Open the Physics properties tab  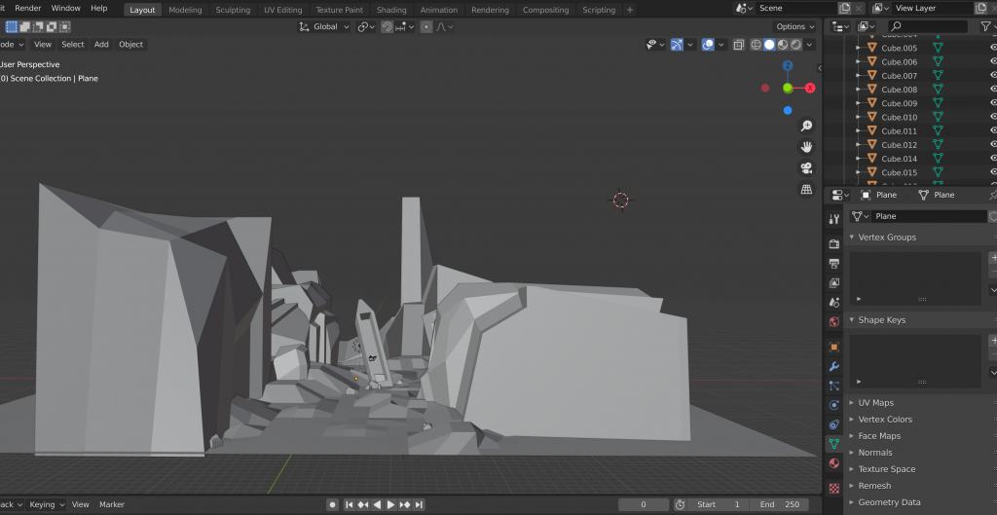pos(834,405)
